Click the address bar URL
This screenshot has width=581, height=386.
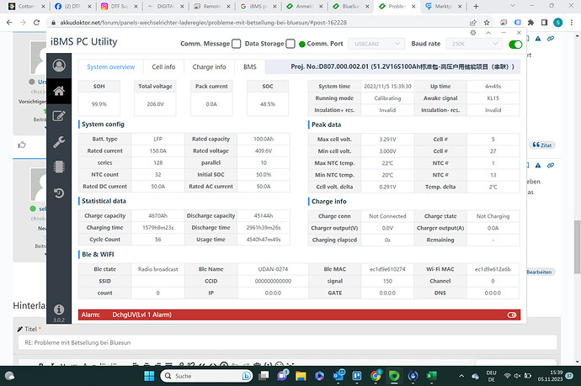203,23
